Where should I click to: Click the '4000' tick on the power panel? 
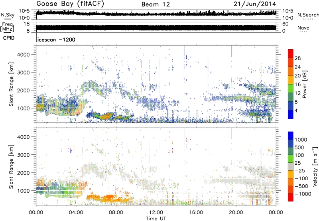[23, 55]
